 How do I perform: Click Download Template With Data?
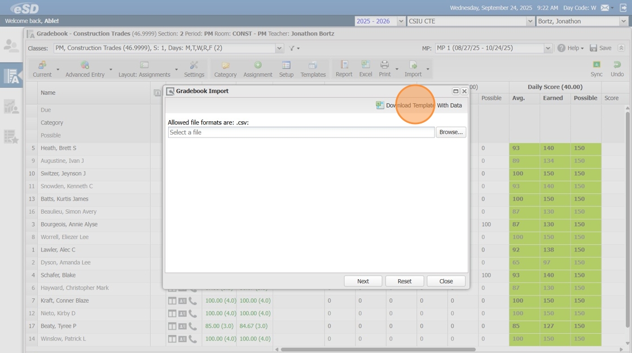click(x=419, y=105)
